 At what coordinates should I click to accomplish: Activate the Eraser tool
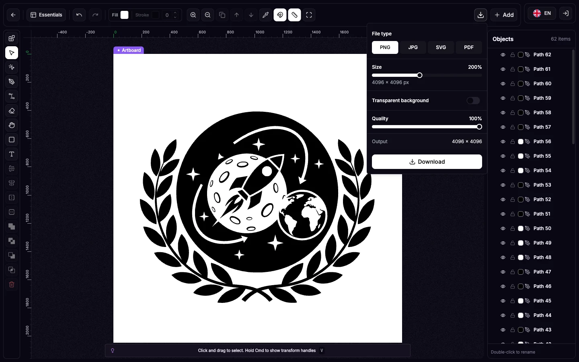pyautogui.click(x=12, y=111)
